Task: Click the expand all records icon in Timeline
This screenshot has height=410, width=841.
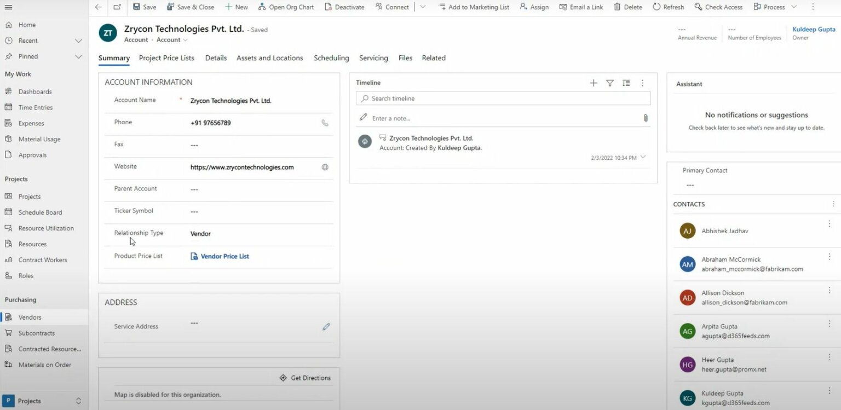Action: (x=626, y=83)
